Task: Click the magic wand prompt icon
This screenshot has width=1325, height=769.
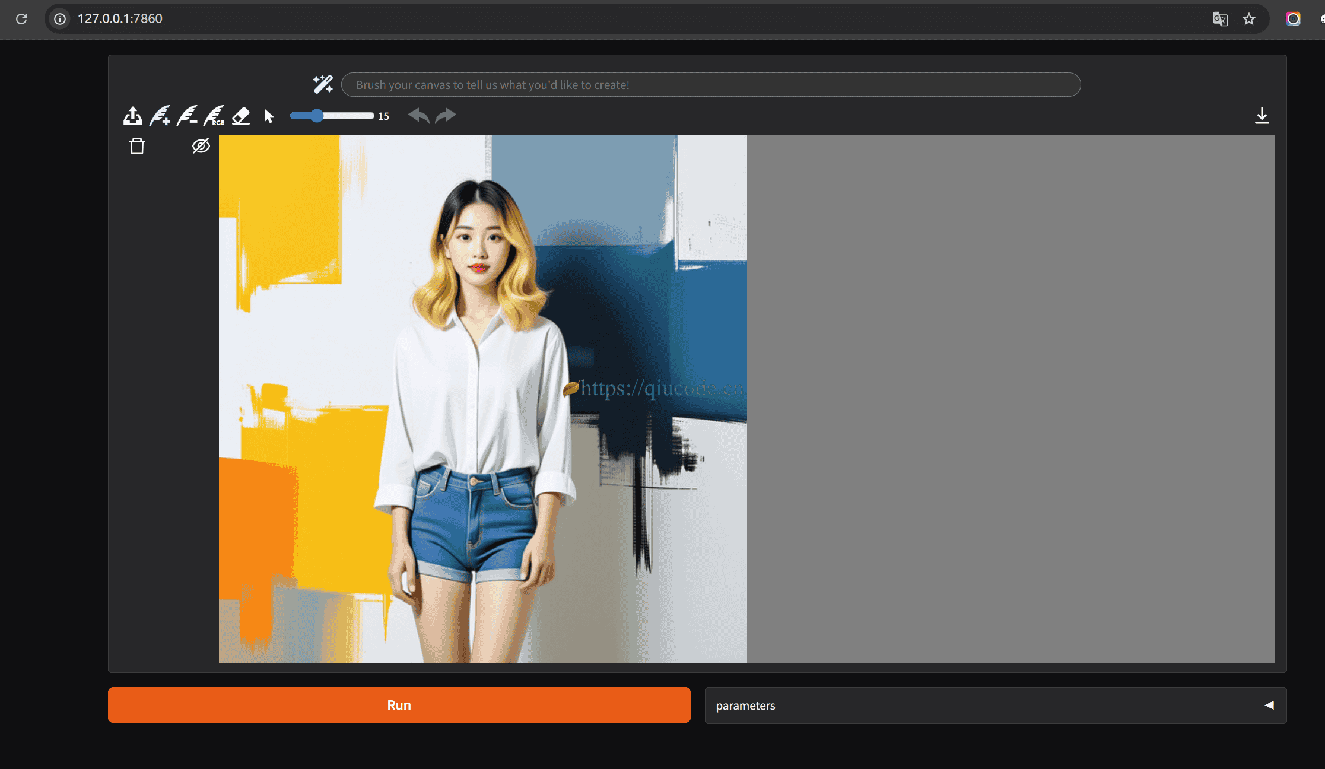Action: tap(323, 84)
